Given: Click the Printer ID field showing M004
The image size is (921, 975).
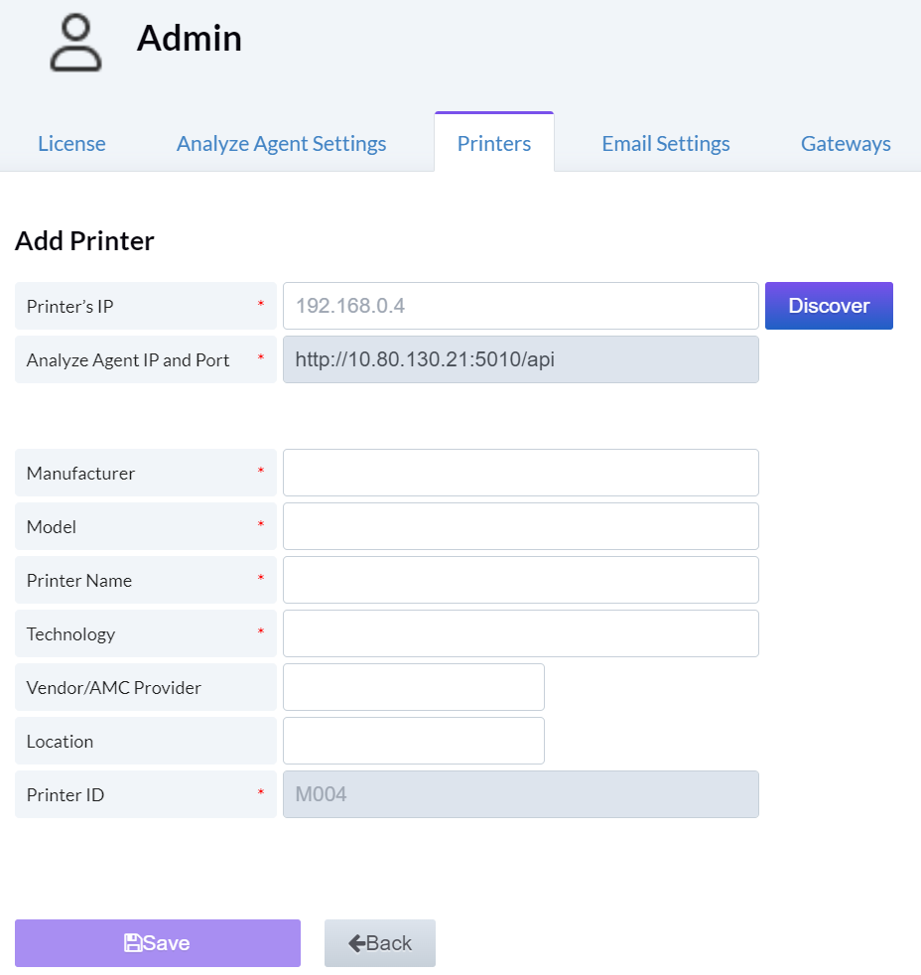Looking at the screenshot, I should 521,794.
